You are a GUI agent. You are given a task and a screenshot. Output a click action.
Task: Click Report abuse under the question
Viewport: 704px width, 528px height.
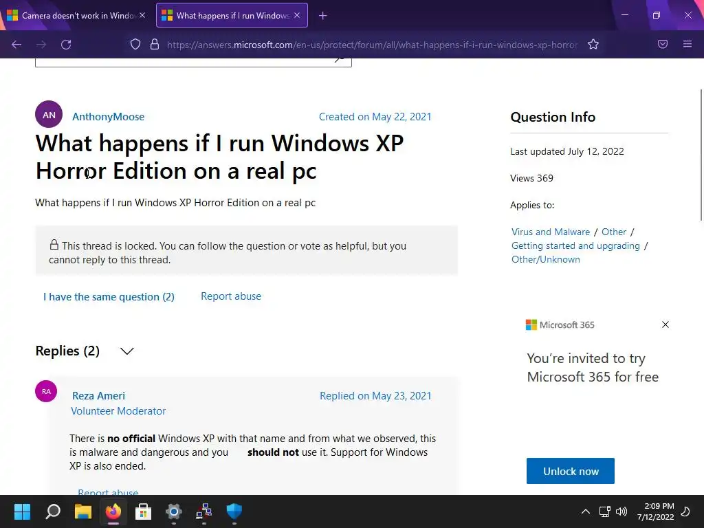pyautogui.click(x=231, y=296)
